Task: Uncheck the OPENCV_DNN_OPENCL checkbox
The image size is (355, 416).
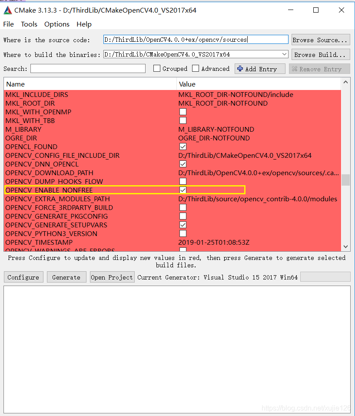Action: click(183, 164)
